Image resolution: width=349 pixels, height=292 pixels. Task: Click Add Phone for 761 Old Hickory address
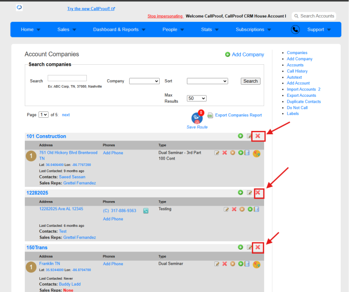[113, 153]
